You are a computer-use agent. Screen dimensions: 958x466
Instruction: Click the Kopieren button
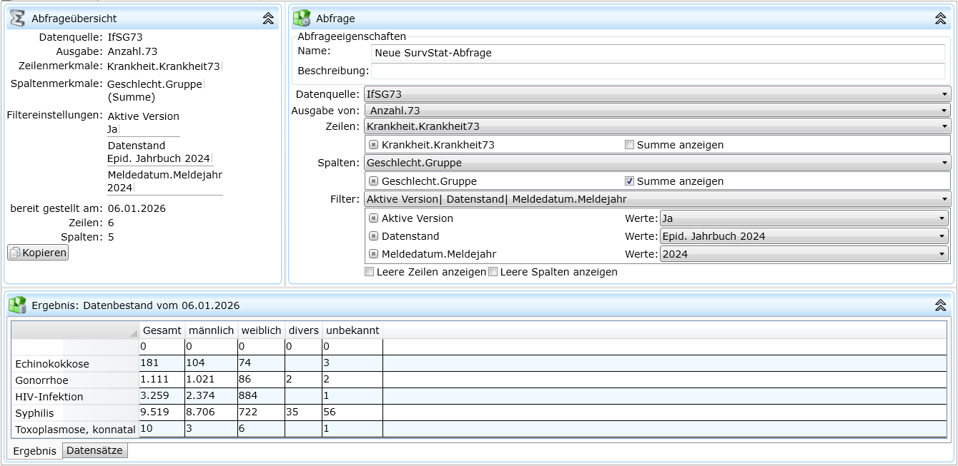(x=39, y=253)
